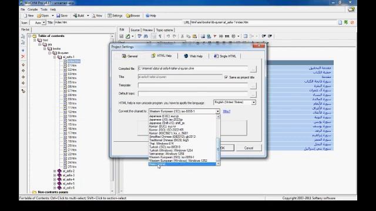Select Western European (Windows) Windows-1252 option

pos(182,161)
